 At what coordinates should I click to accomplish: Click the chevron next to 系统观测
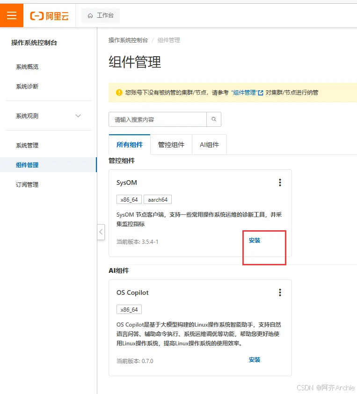point(78,116)
